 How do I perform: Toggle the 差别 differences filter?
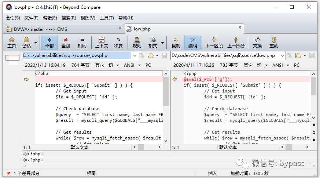pos(66,43)
